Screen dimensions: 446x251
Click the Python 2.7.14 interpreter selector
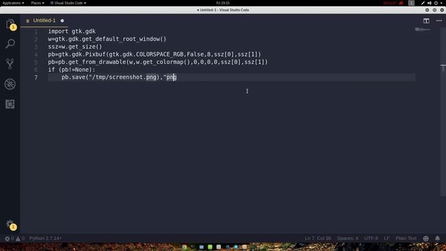(x=45, y=238)
